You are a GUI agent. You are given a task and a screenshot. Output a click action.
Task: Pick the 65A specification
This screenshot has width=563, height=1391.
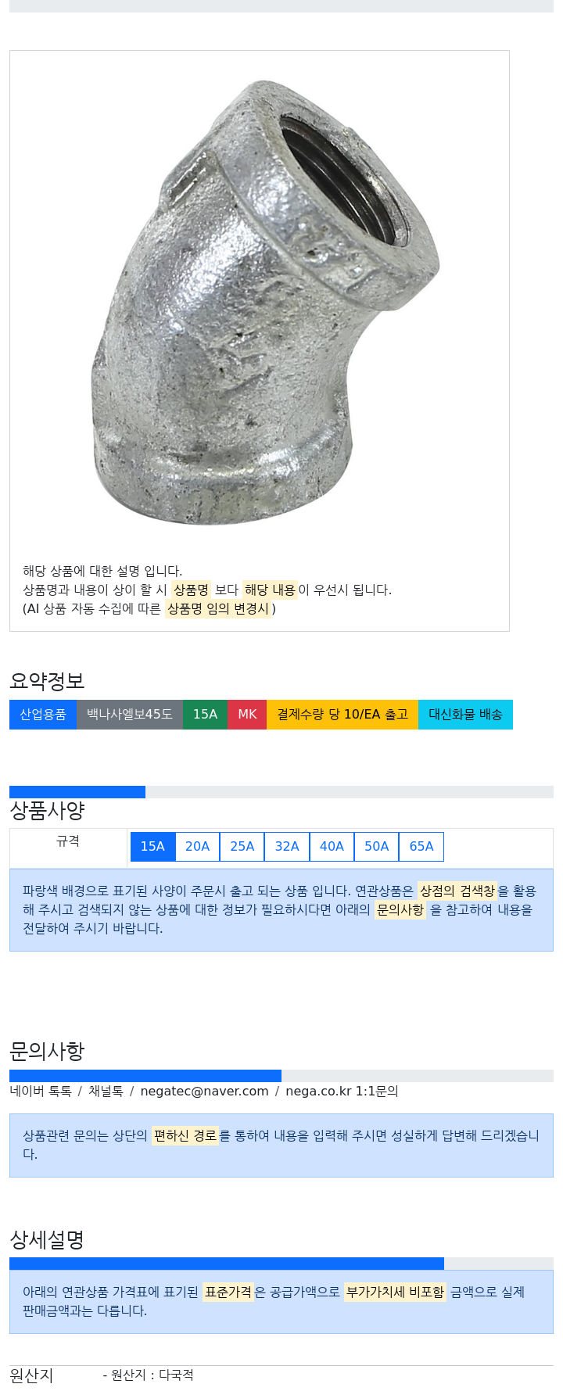pos(421,847)
